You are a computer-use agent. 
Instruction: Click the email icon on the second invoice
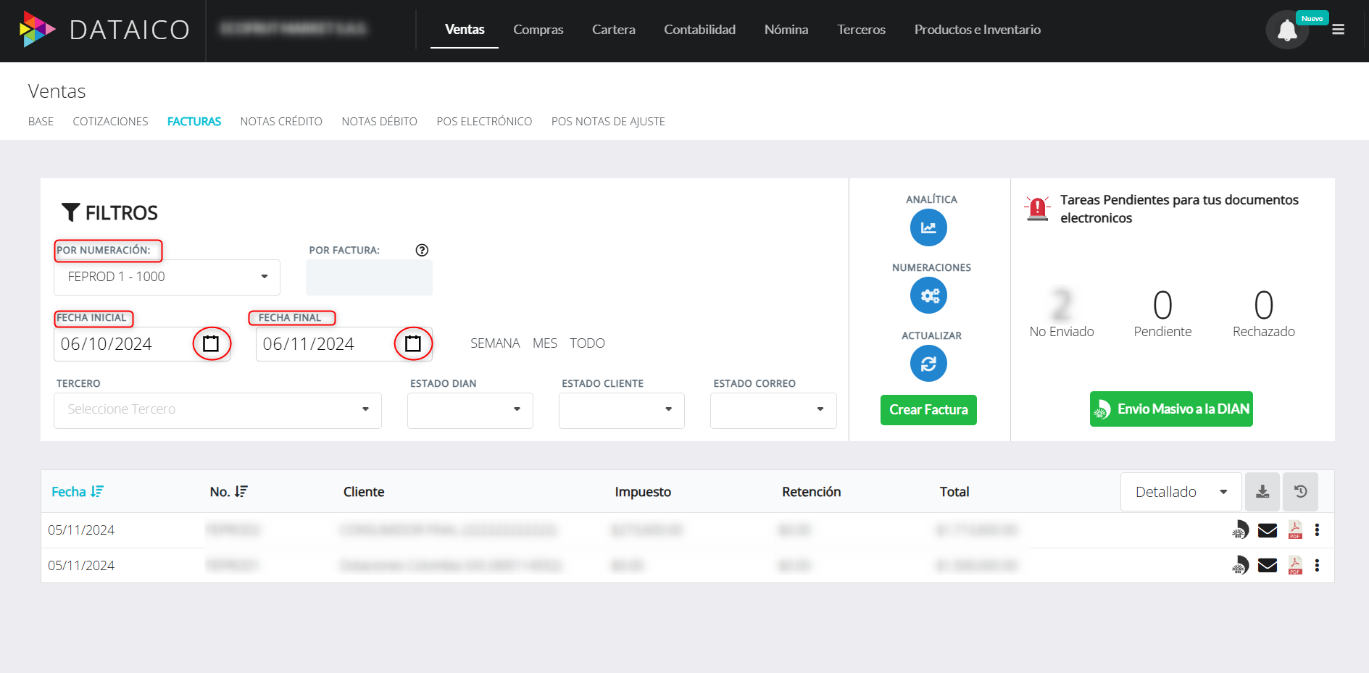point(1268,566)
